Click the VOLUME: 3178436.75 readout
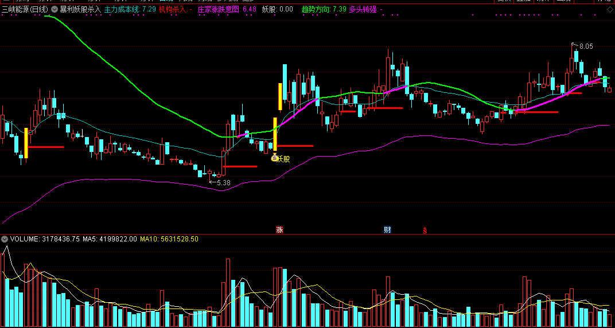This screenshot has height=328, width=615. click(45, 239)
